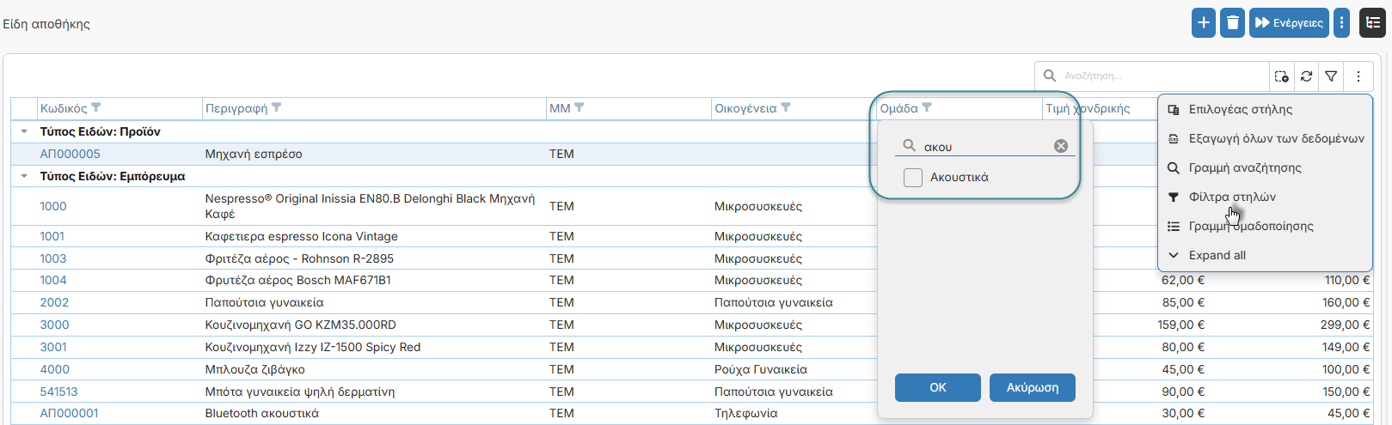Click the Είδη αποθήκης page title
Screen dimensions: 1392x425
(46, 24)
